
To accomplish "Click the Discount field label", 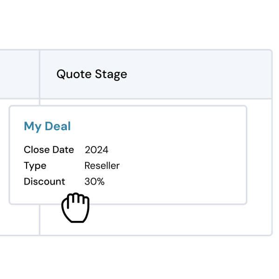I will click(x=45, y=181).
